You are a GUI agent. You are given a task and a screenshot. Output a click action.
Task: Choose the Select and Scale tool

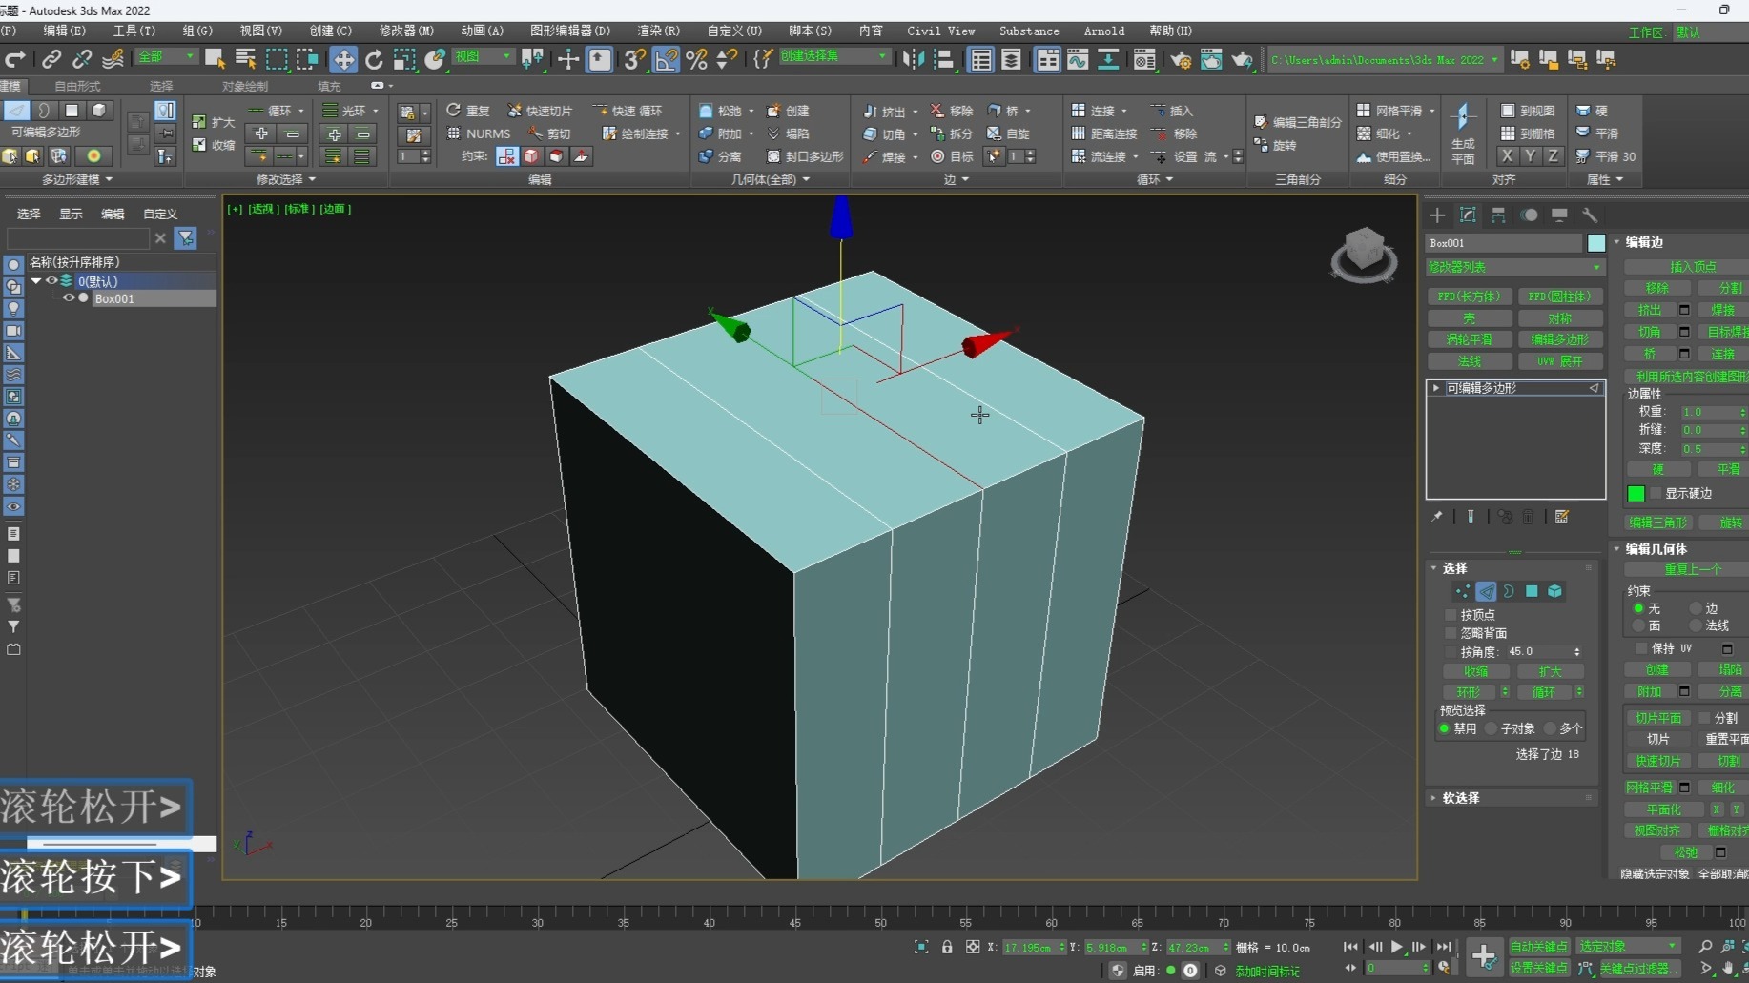pos(404,59)
